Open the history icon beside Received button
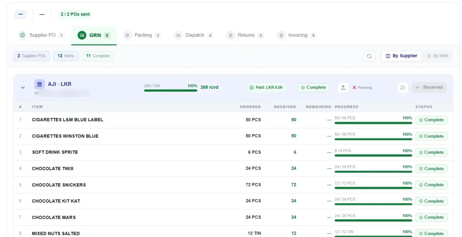462x237 pixels. [x=402, y=87]
